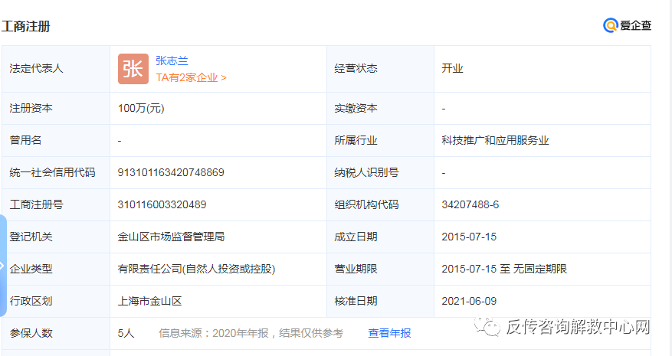Open 'TA有2家企业' link
672x356 pixels.
[x=191, y=77]
